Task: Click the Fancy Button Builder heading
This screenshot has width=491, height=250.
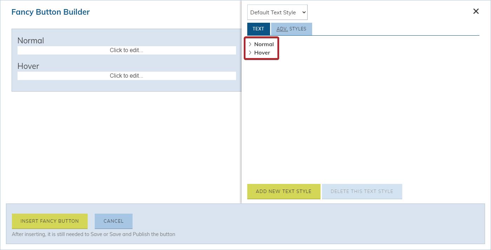Action: click(51, 12)
